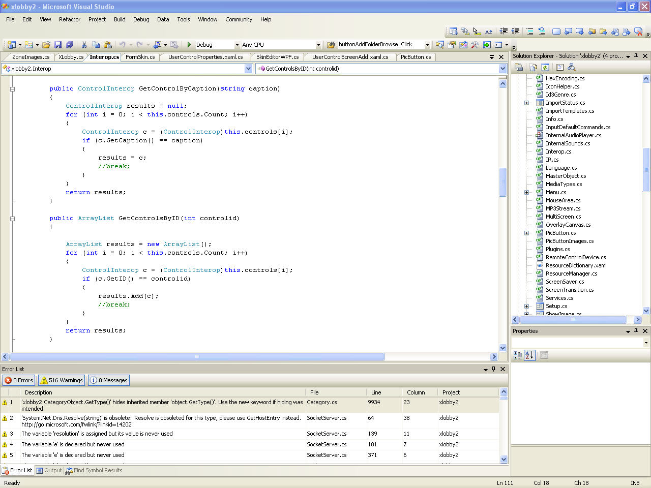Viewport: 651px width, 488px height.
Task: Collapse the GetControlByCaption method outline
Action: pyautogui.click(x=12, y=89)
